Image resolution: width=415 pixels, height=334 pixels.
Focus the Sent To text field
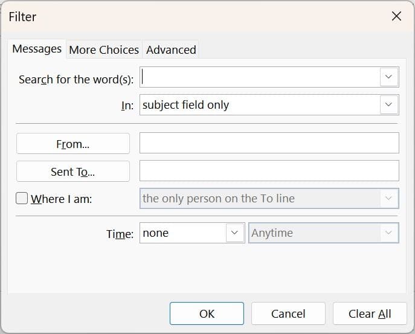(269, 171)
